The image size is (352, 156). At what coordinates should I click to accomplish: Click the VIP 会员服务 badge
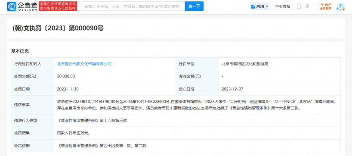pyautogui.click(x=325, y=6)
